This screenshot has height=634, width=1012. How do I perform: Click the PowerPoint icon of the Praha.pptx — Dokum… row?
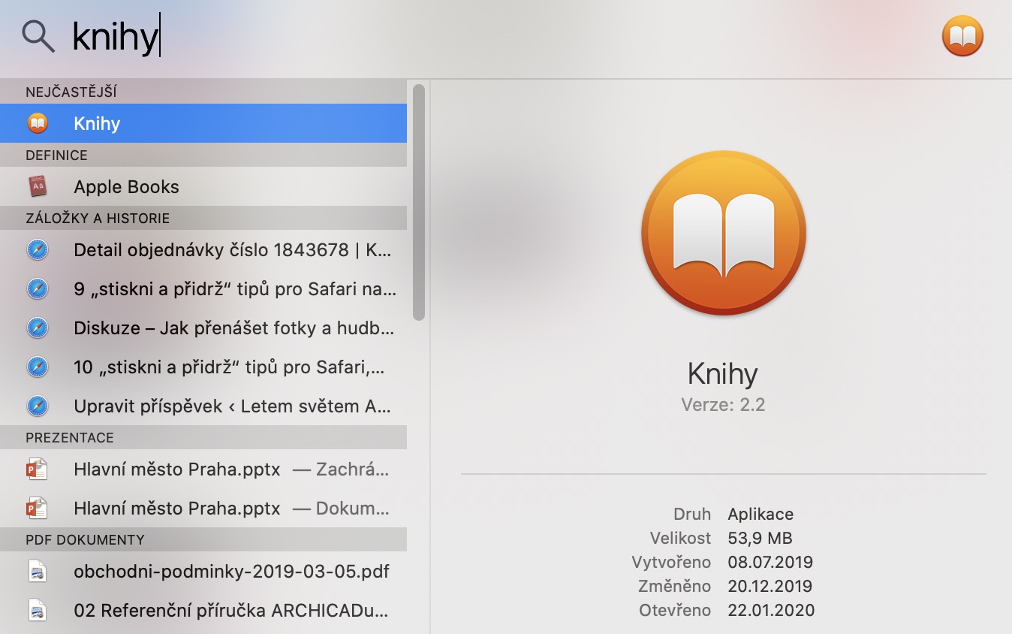(x=38, y=508)
